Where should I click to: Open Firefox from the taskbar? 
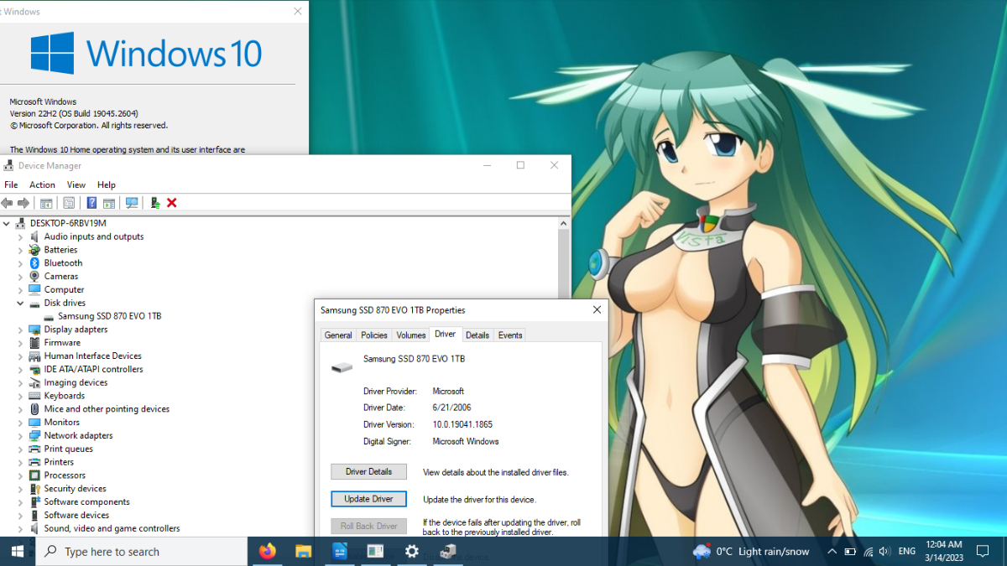[267, 551]
